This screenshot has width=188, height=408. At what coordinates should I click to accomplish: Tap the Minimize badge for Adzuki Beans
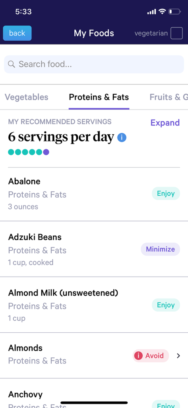161,249
